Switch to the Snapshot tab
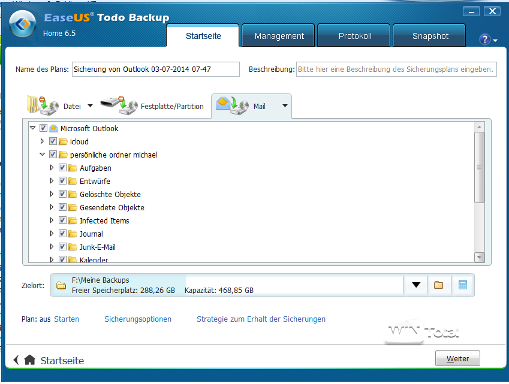Screen dimensions: 509x384 (x=430, y=36)
